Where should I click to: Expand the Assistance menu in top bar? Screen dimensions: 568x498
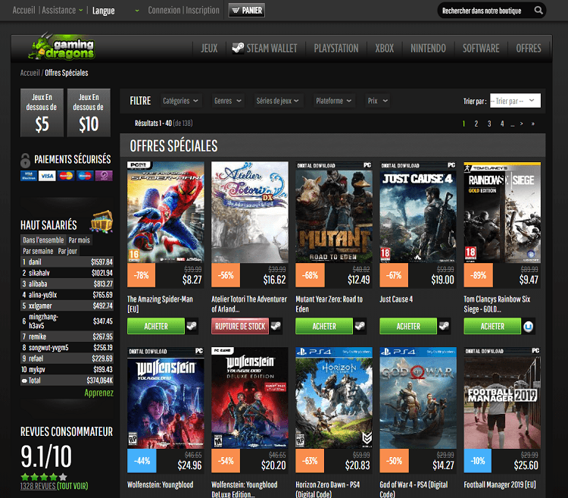click(x=62, y=10)
